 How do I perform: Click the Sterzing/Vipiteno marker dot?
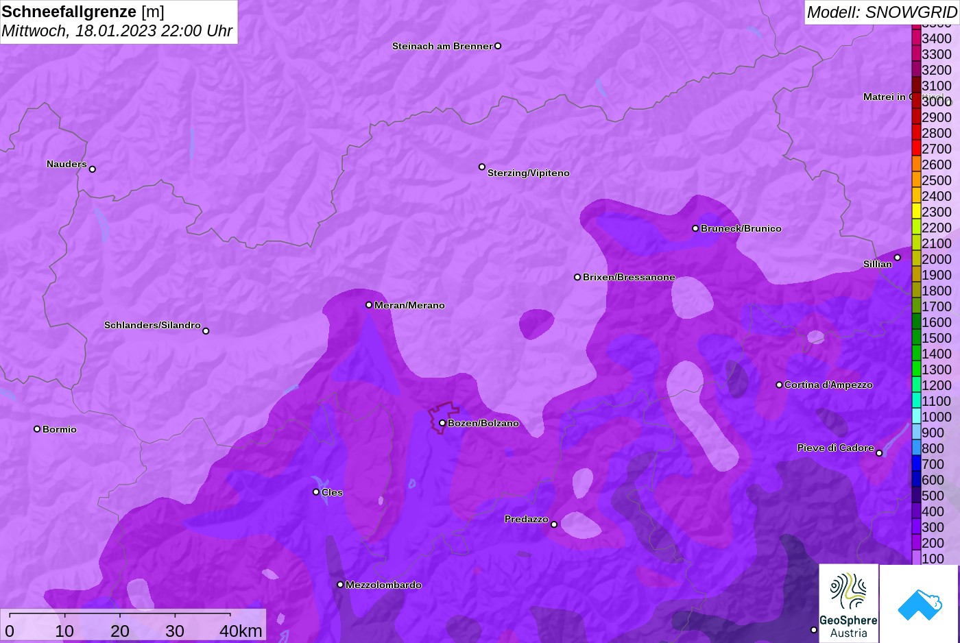coord(482,167)
